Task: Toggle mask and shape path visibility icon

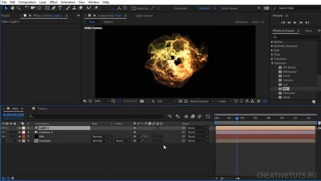Action: pos(119,101)
